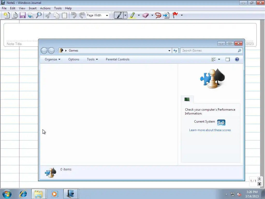
Task: Select the Eraser tool in Journal
Action: pos(145,15)
